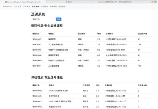Click the 任课教师 header in elective courses table
158x109 pixels.
86,85
